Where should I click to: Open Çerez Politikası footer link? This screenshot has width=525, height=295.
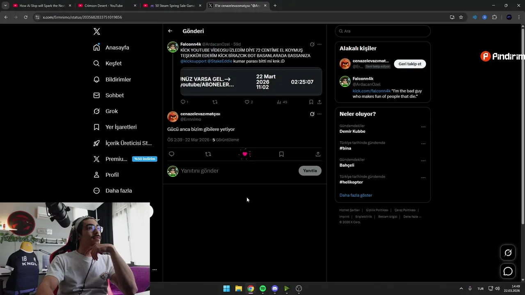coord(405,210)
